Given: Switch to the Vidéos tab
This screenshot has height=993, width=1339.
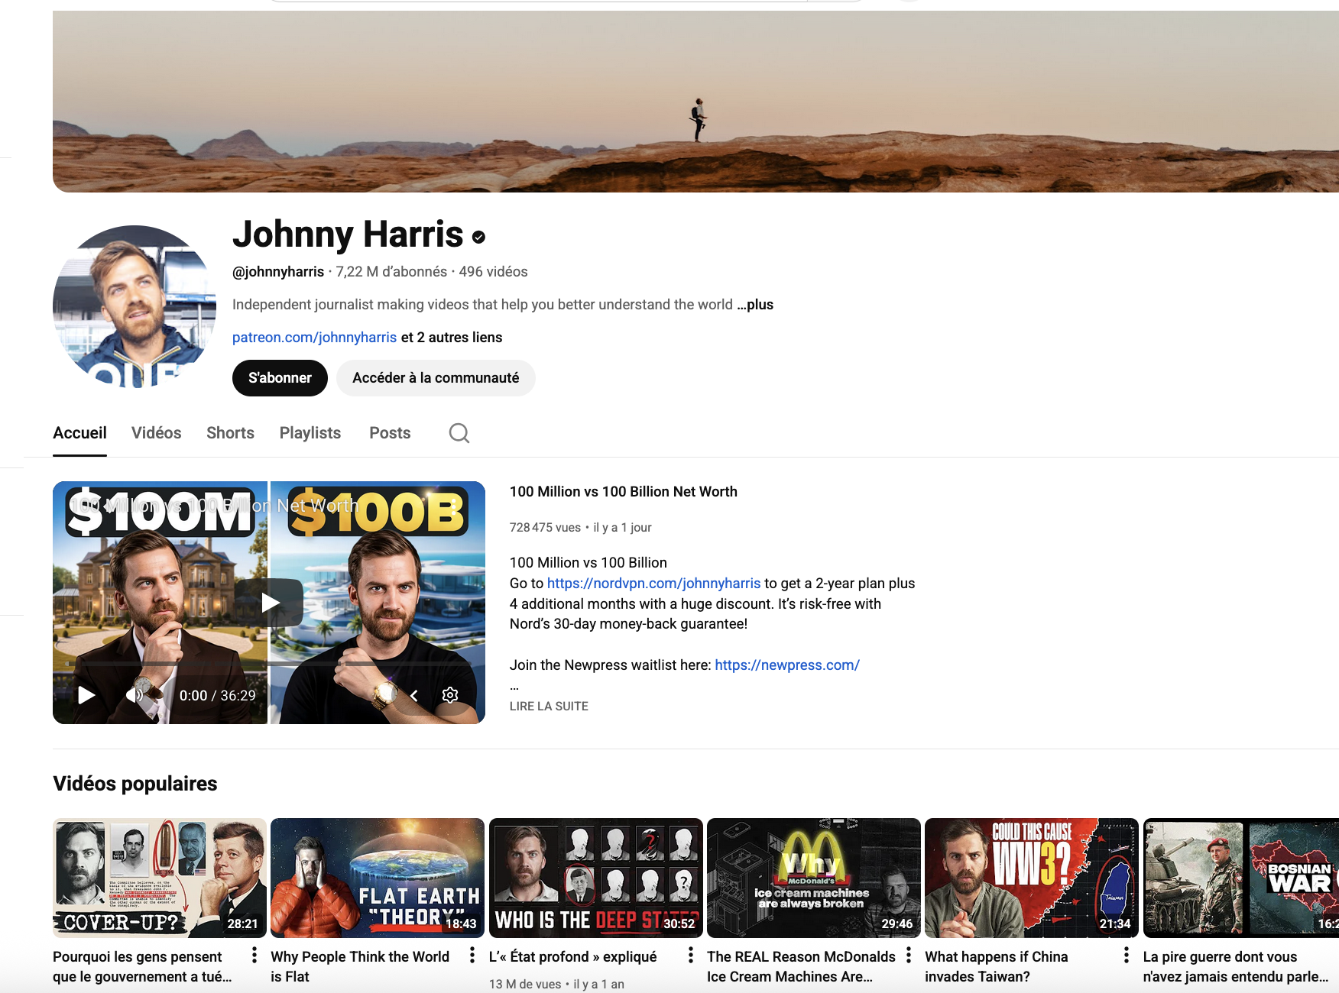Looking at the screenshot, I should point(156,433).
